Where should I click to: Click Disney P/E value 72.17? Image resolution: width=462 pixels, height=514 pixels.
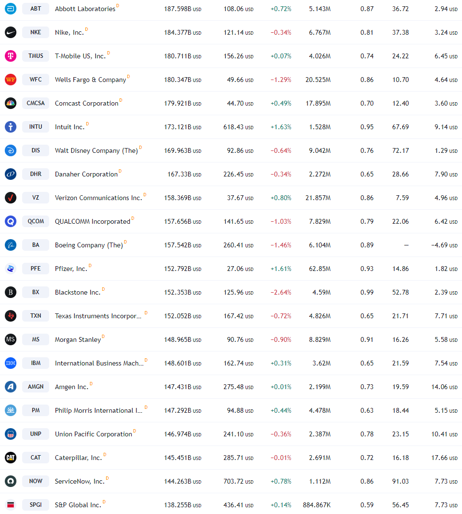click(400, 150)
